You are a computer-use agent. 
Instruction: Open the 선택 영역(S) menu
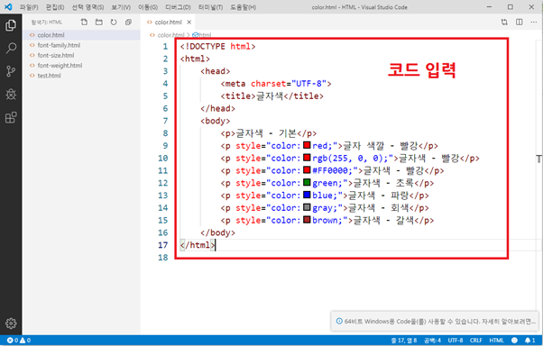[x=87, y=7]
